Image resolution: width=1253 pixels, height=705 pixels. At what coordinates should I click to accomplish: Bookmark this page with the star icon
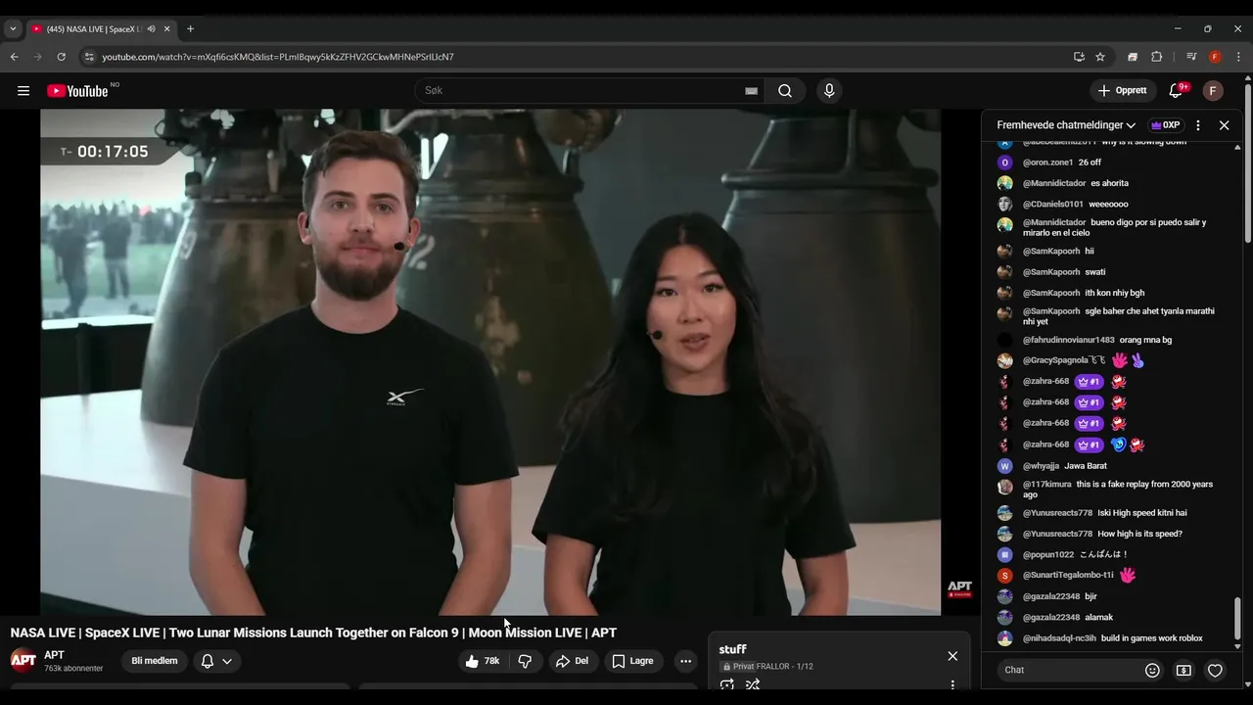(1100, 57)
